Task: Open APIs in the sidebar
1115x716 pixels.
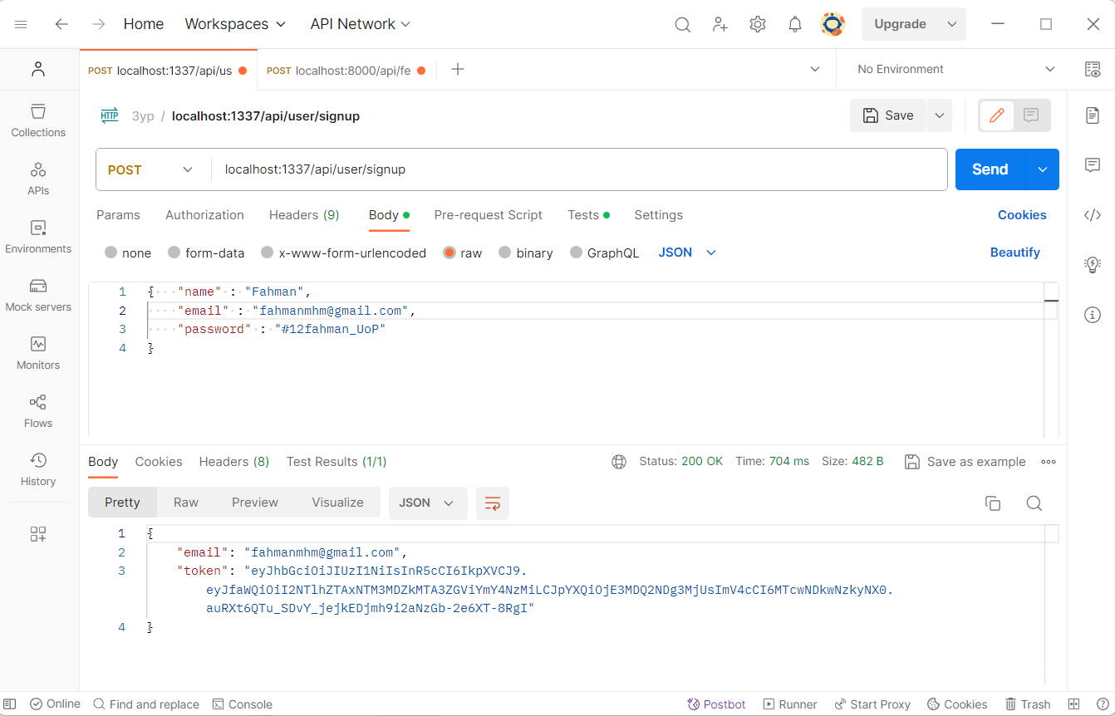Action: coord(38,179)
